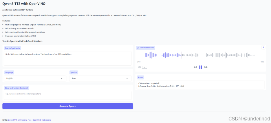The width and height of the screenshot is (271, 123).
Task: Click the Text to Synthesize label
Action: 13,48
